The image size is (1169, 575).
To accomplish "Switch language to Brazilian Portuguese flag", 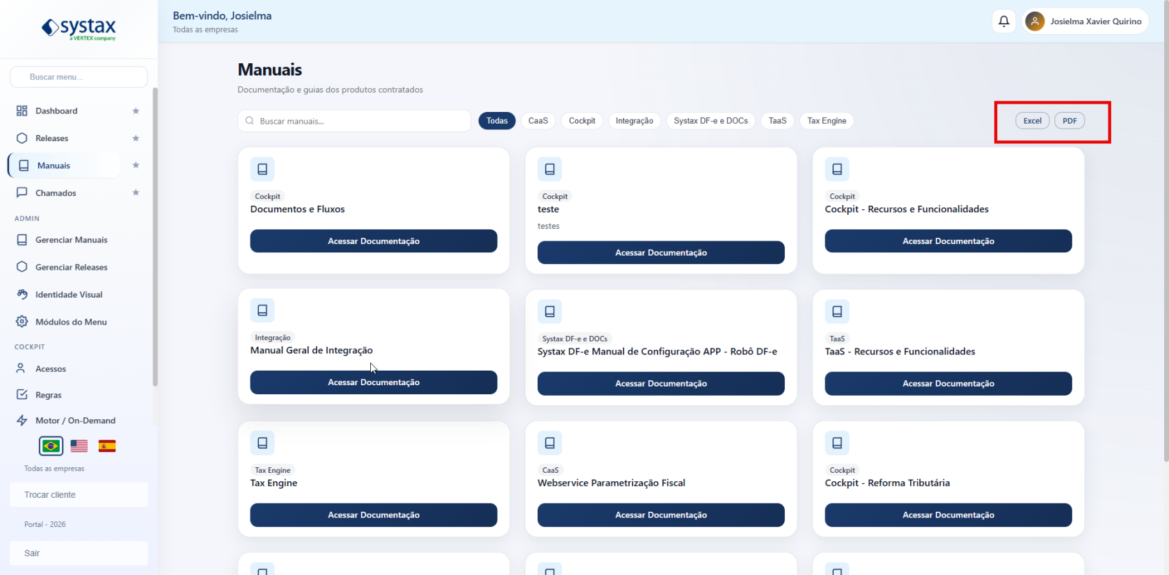I will [x=51, y=446].
